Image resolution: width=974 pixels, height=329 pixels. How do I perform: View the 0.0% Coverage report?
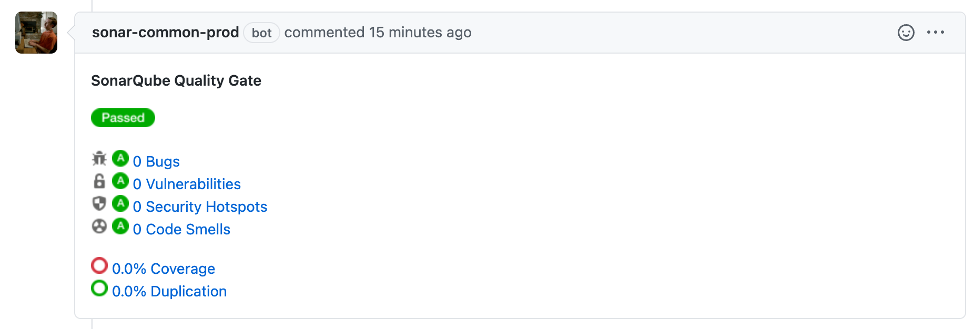164,269
